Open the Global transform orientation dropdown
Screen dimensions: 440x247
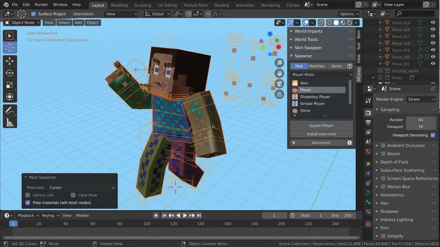point(157,14)
